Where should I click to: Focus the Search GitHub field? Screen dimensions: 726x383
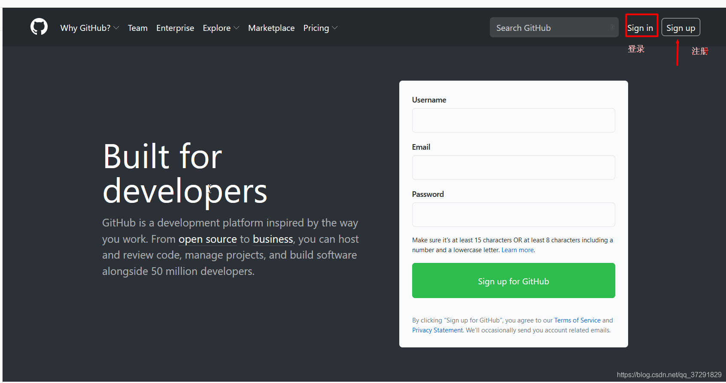tap(554, 27)
